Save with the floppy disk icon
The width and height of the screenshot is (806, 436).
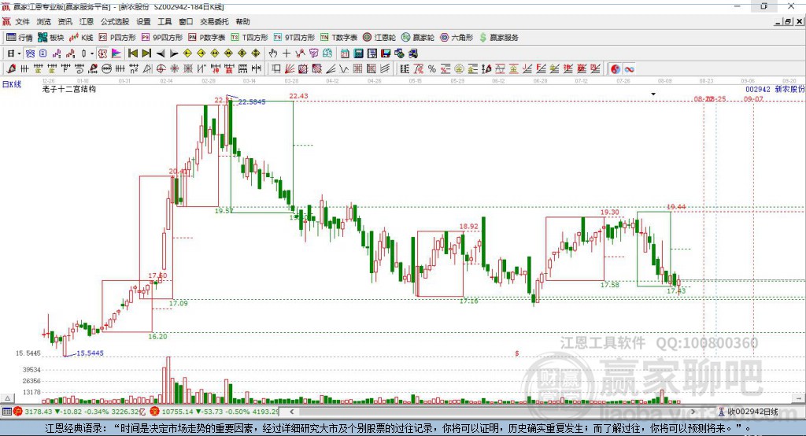pos(386,54)
